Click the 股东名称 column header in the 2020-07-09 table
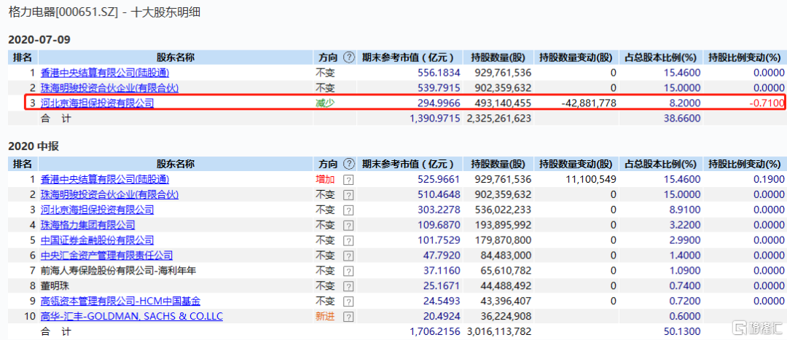This screenshot has height=340, width=787. pyautogui.click(x=176, y=58)
